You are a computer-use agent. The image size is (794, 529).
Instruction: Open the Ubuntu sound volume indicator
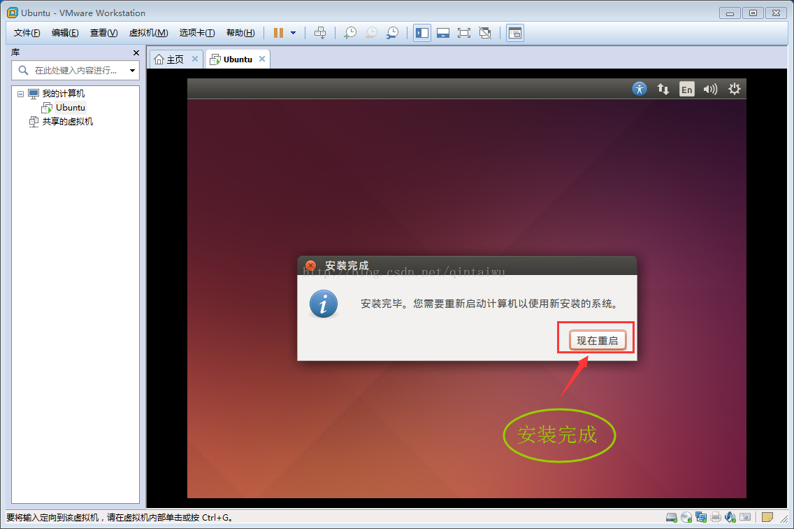(x=710, y=90)
